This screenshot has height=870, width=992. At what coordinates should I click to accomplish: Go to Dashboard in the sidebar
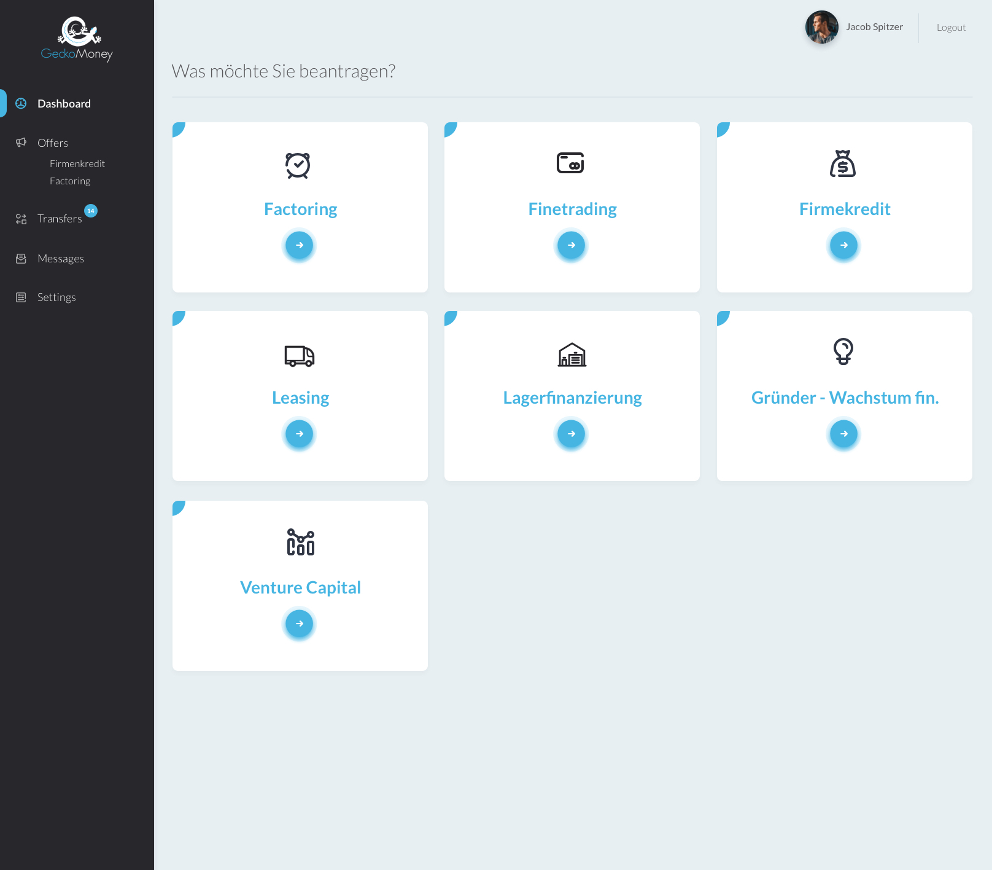(64, 103)
